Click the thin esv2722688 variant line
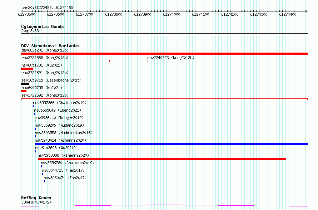Screen dimensions: 318x210 click(65, 61)
